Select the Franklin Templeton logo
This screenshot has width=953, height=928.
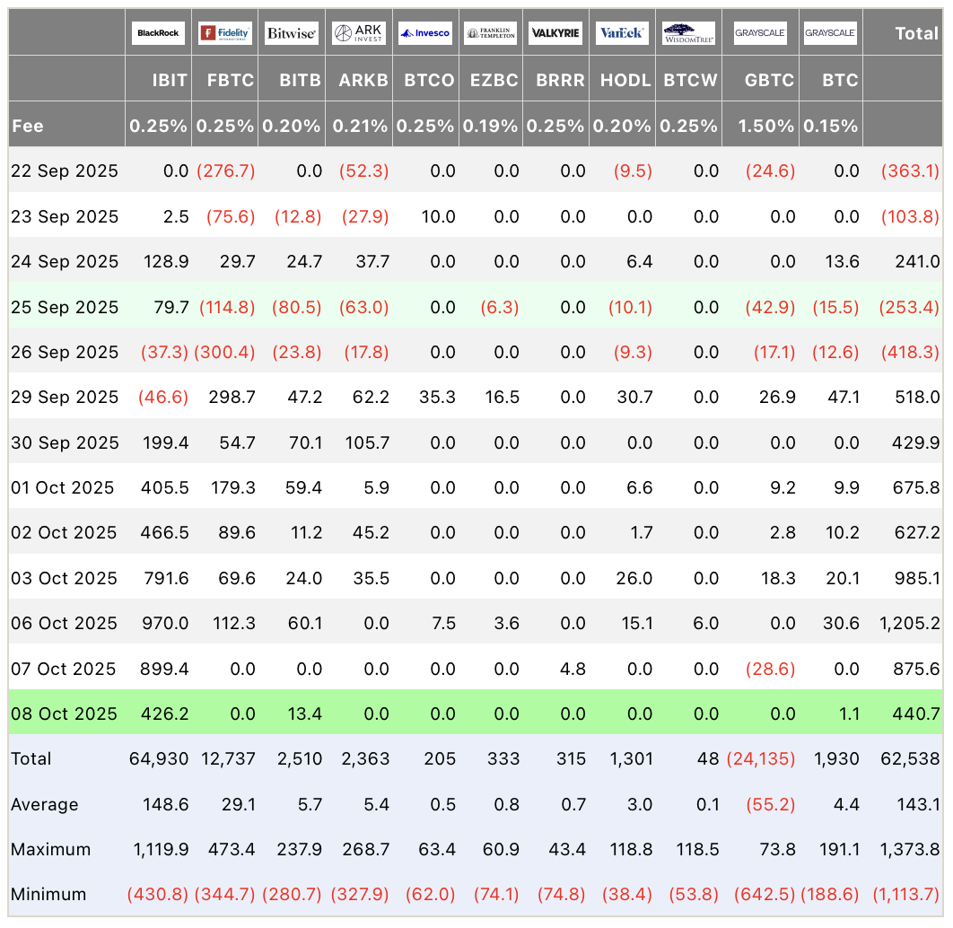491,33
